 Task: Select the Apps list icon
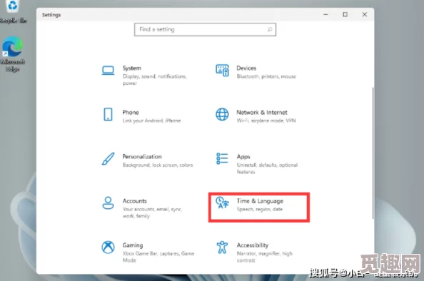[x=222, y=158]
